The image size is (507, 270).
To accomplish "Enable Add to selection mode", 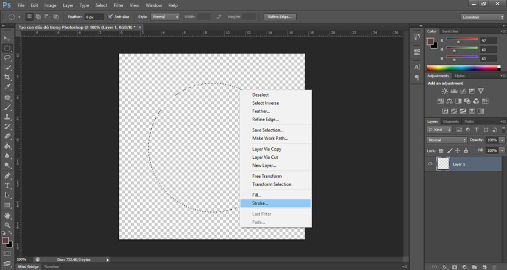I will point(38,17).
